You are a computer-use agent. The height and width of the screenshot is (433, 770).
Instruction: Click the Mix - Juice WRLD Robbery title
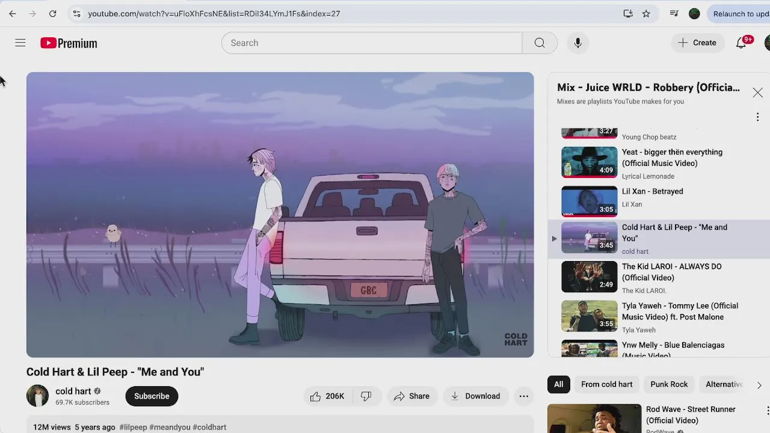coord(648,88)
